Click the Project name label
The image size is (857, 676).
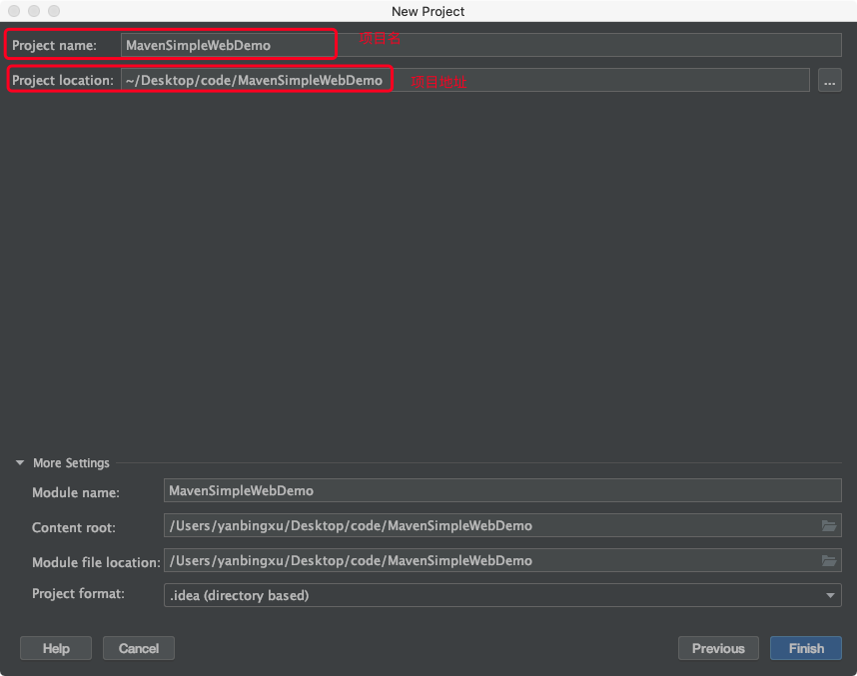click(54, 45)
